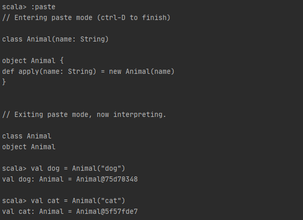Click 'class Animal(name: String)' declaration line
The height and width of the screenshot is (220, 303).
point(56,39)
